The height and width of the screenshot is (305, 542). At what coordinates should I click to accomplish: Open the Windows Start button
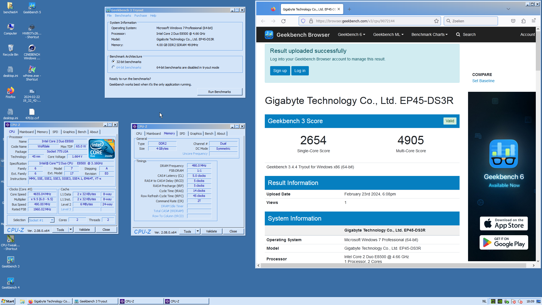[8, 301]
